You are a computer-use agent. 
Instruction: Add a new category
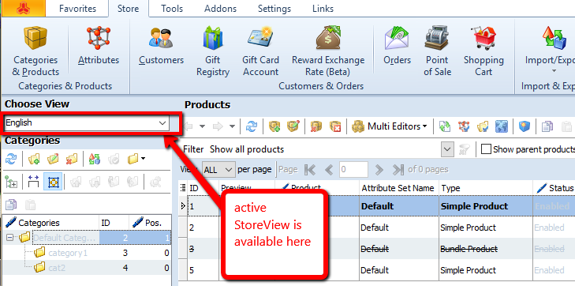coord(34,159)
